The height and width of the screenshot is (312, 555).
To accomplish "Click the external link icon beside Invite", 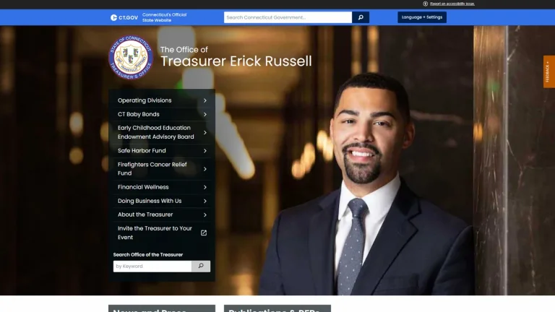I will coord(204,233).
